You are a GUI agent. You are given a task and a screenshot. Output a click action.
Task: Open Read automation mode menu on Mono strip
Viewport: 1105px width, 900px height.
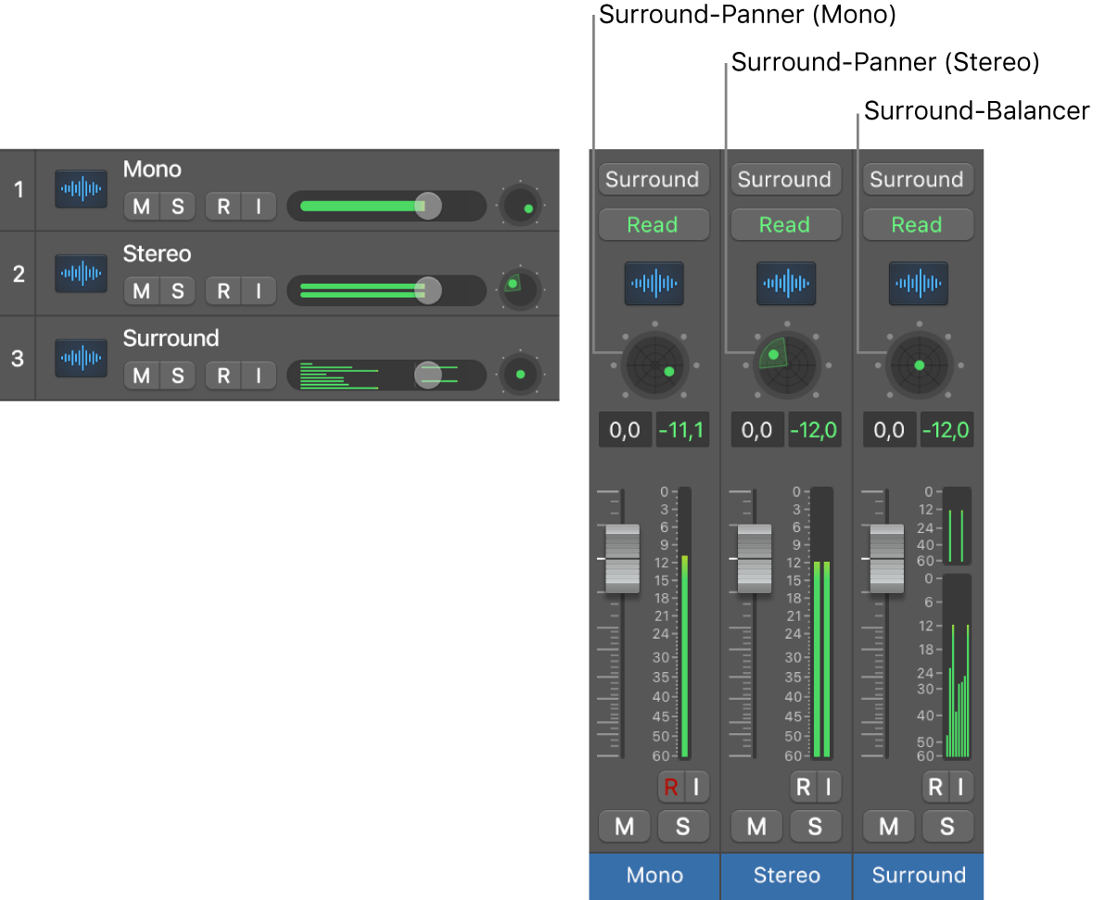coord(654,225)
